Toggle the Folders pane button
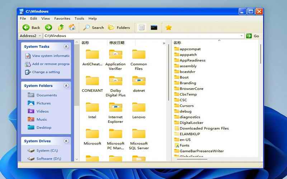287x179 pixels. click(119, 28)
